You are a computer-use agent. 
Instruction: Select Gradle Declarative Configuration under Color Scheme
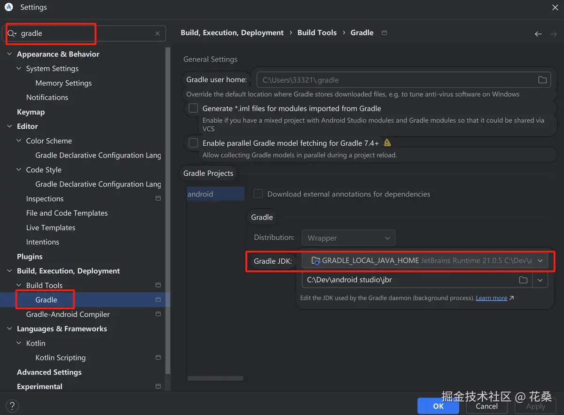[x=98, y=155]
